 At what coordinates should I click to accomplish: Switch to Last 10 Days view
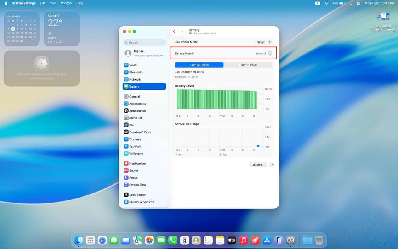248,65
